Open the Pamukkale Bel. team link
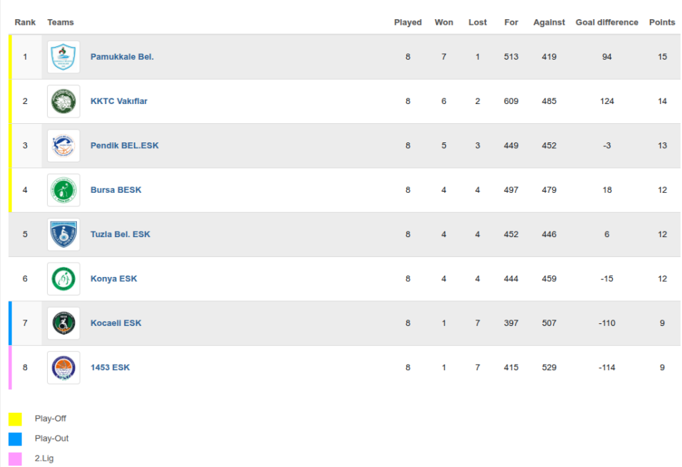This screenshot has width=682, height=467. pos(122,57)
